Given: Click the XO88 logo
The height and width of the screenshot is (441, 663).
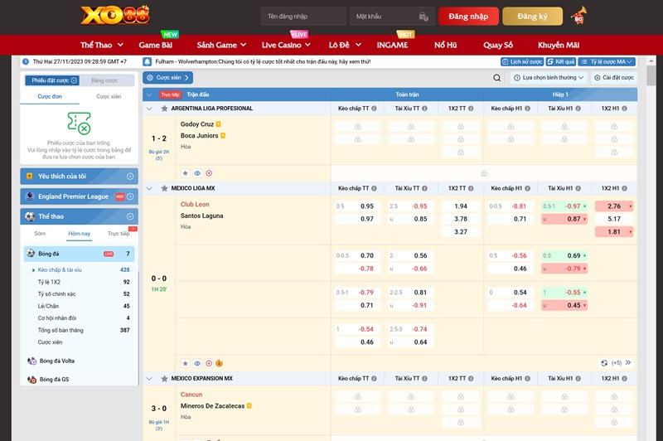Looking at the screenshot, I should 115,16.
